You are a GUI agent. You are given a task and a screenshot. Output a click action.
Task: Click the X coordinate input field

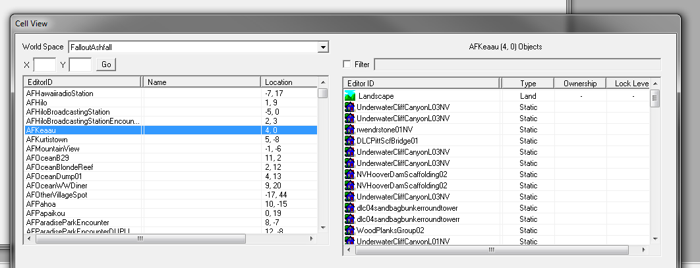pyautogui.click(x=45, y=65)
